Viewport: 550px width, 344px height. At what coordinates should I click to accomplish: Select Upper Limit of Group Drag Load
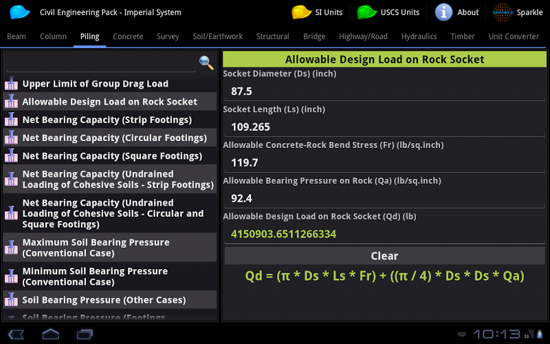pyautogui.click(x=109, y=83)
